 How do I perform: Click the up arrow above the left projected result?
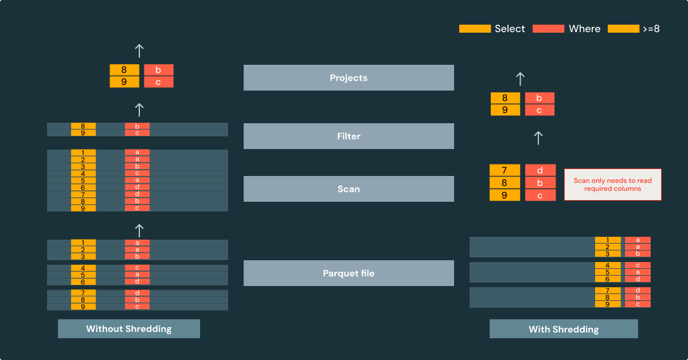tap(139, 50)
